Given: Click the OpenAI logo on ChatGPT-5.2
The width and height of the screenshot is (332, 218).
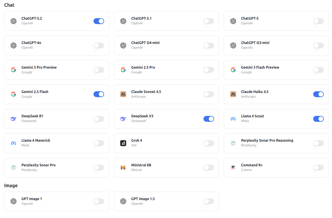Looking at the screenshot, I should click(13, 21).
